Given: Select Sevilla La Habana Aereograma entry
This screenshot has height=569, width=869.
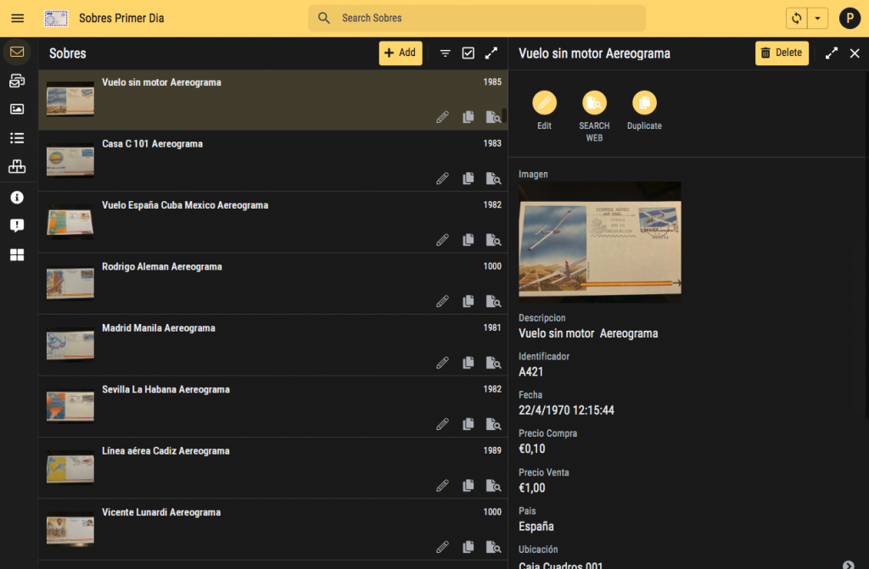Looking at the screenshot, I should pyautogui.click(x=165, y=389).
